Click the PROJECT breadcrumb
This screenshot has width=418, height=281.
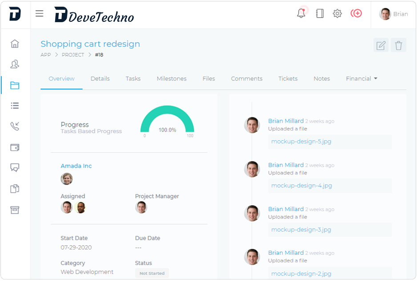(x=73, y=55)
